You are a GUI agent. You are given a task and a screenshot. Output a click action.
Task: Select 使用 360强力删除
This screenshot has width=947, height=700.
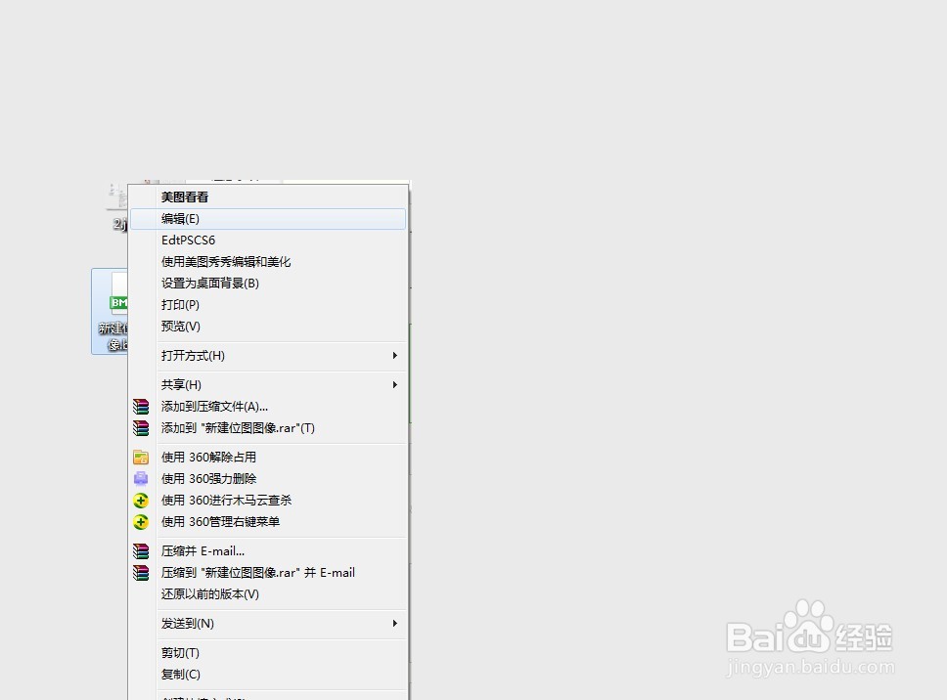pos(268,478)
